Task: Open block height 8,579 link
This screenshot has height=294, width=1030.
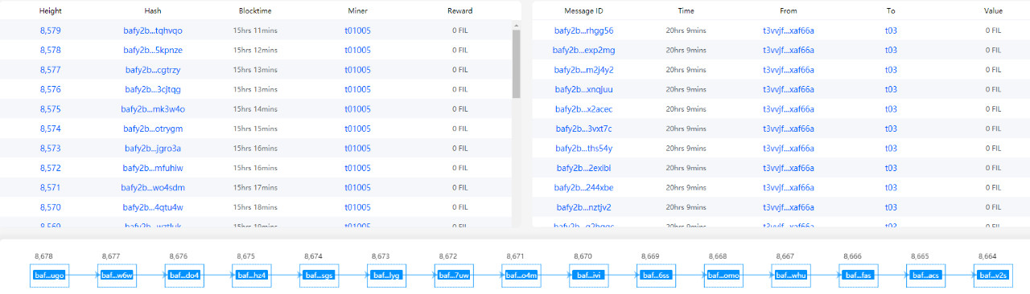Action: tap(50, 31)
